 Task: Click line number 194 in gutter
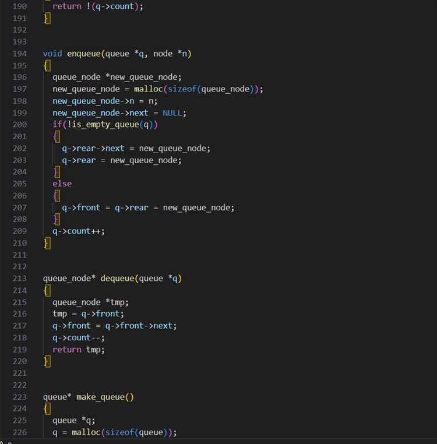[20, 54]
